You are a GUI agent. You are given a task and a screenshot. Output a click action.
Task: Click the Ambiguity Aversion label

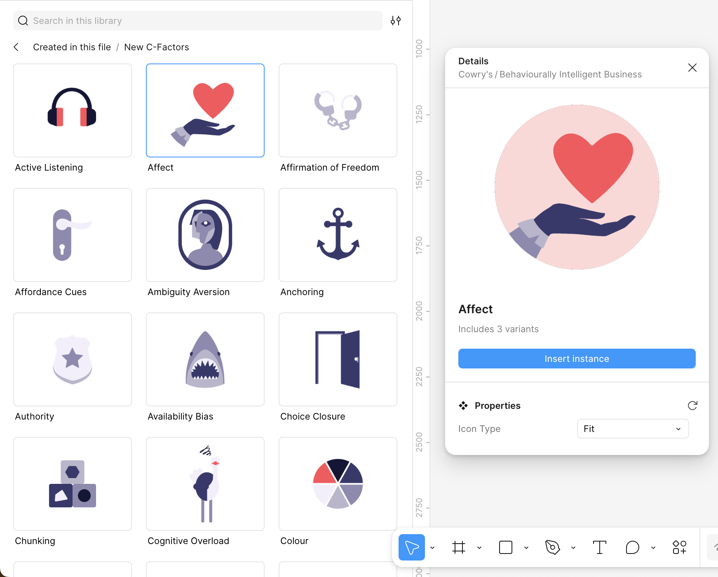coord(188,292)
